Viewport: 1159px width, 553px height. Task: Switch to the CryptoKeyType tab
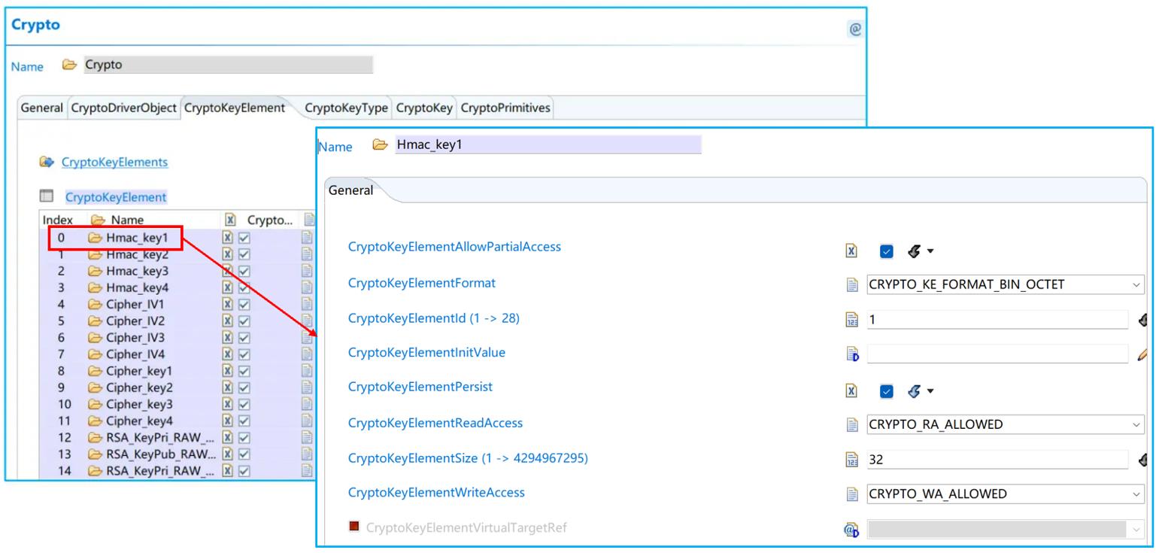coord(345,108)
